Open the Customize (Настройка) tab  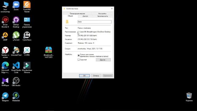point(102,14)
